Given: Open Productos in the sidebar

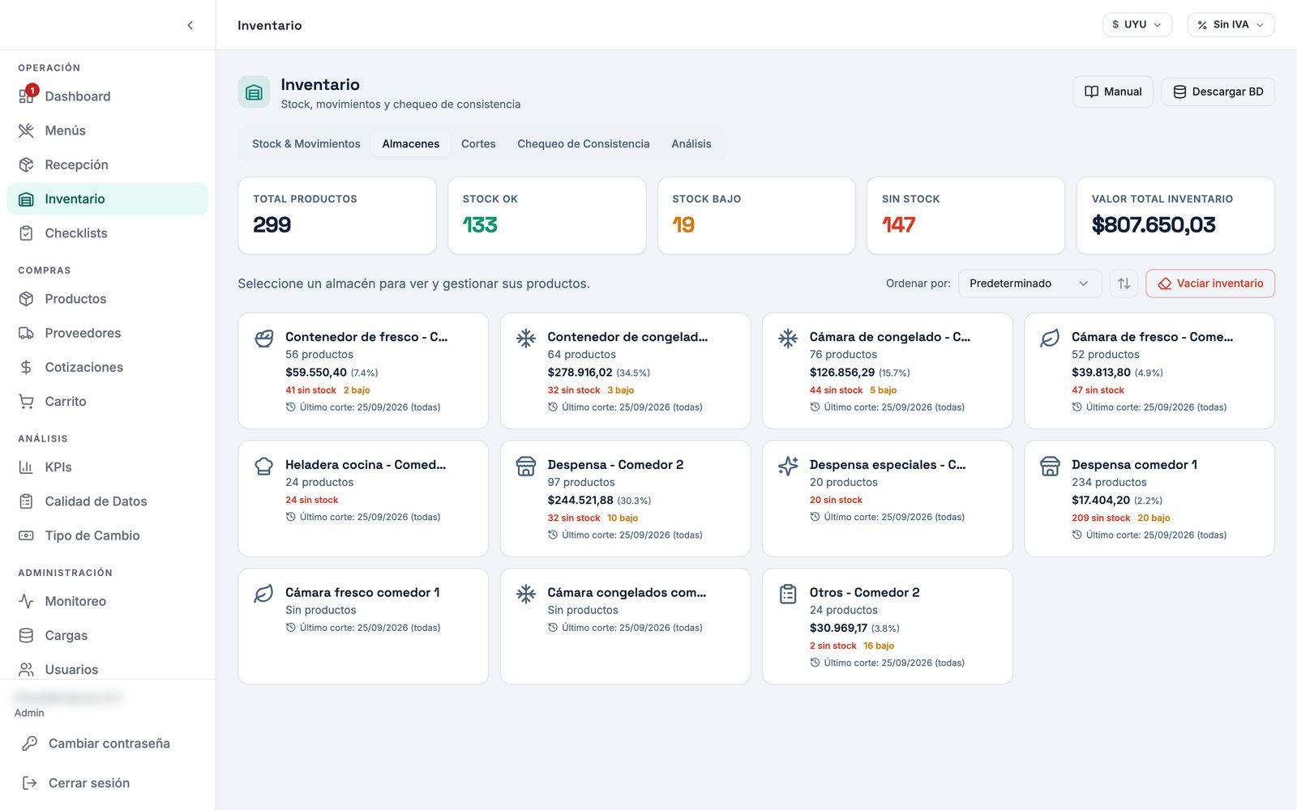Looking at the screenshot, I should click(108, 299).
